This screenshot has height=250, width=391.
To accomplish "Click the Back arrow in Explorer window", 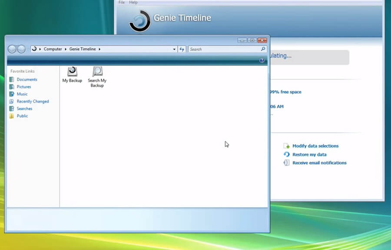I will coord(12,49).
